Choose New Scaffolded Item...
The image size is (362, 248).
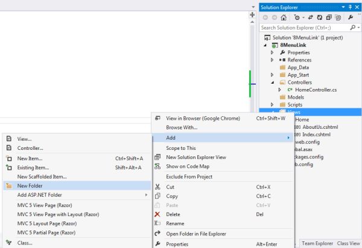(x=77, y=177)
